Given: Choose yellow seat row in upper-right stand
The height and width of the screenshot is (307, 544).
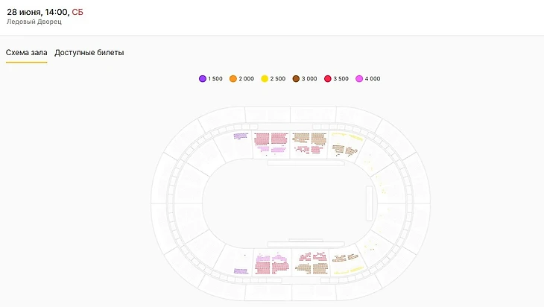Looking at the screenshot, I should pyautogui.click(x=347, y=138).
